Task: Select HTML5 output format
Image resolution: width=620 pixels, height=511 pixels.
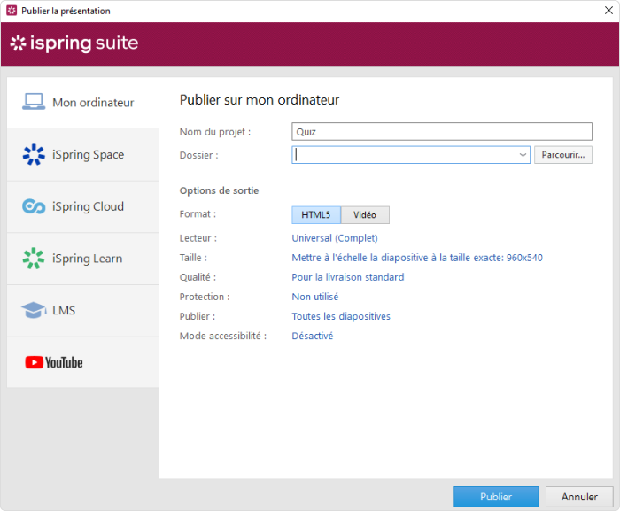Action: [316, 215]
